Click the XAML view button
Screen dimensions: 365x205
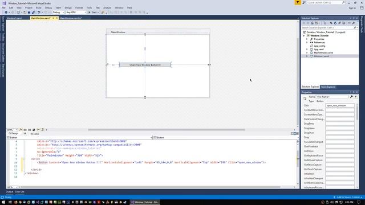pyautogui.click(x=35, y=134)
